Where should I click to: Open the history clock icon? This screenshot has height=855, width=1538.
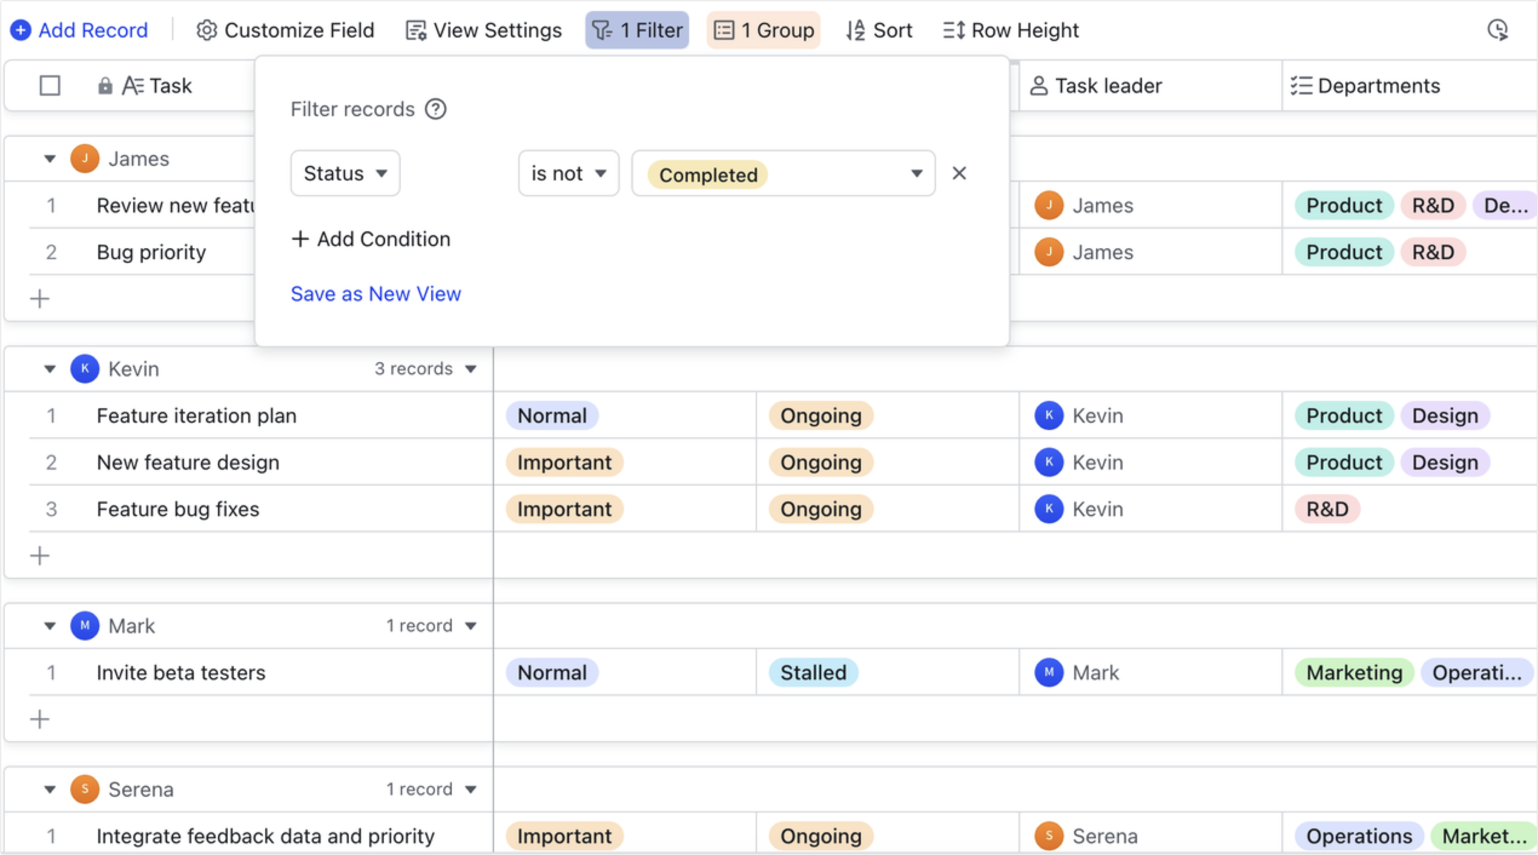pos(1497,30)
